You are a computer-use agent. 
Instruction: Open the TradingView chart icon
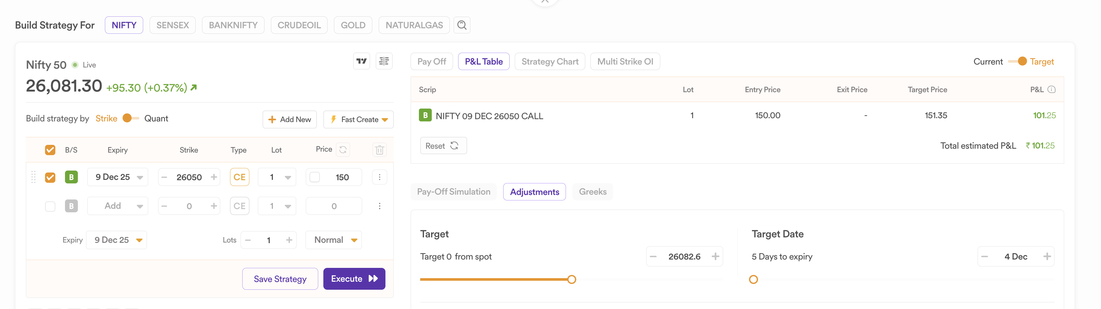tap(362, 61)
